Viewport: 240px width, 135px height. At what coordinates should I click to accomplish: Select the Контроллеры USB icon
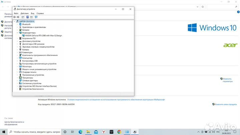20,61
